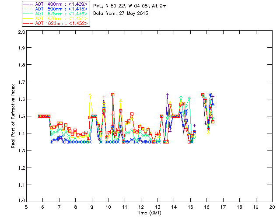Screen dimensions: 280x224
Task: Click the y-axis label 1.8
Action: tap(21, 65)
